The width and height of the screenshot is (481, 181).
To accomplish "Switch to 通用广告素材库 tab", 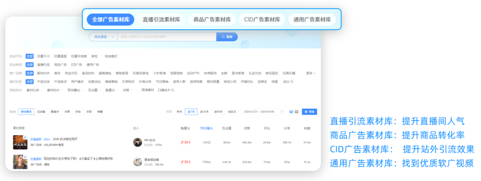I will (x=312, y=20).
